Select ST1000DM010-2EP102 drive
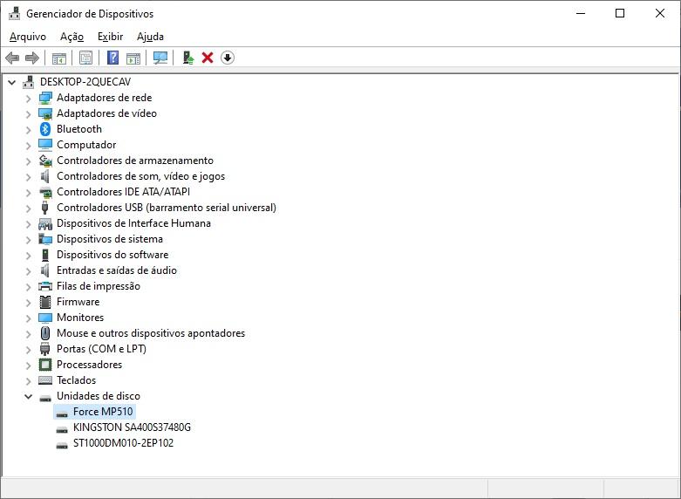The height and width of the screenshot is (499, 681). coord(123,443)
